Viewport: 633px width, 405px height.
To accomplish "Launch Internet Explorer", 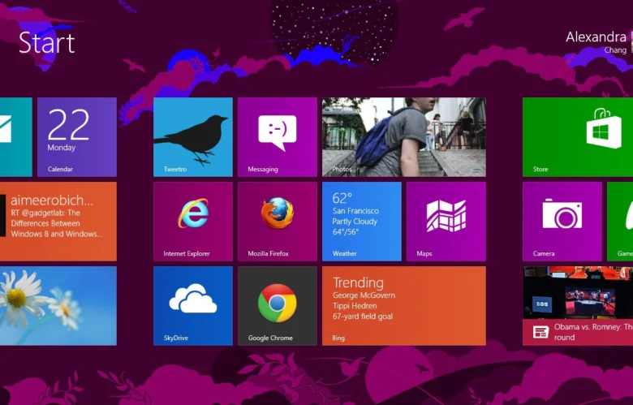I will click(x=193, y=222).
